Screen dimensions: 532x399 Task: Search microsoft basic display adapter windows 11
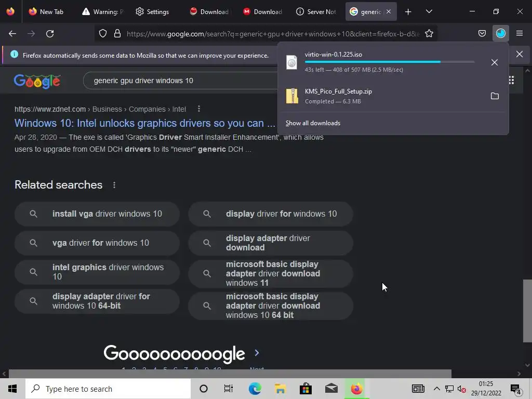pyautogui.click(x=271, y=273)
